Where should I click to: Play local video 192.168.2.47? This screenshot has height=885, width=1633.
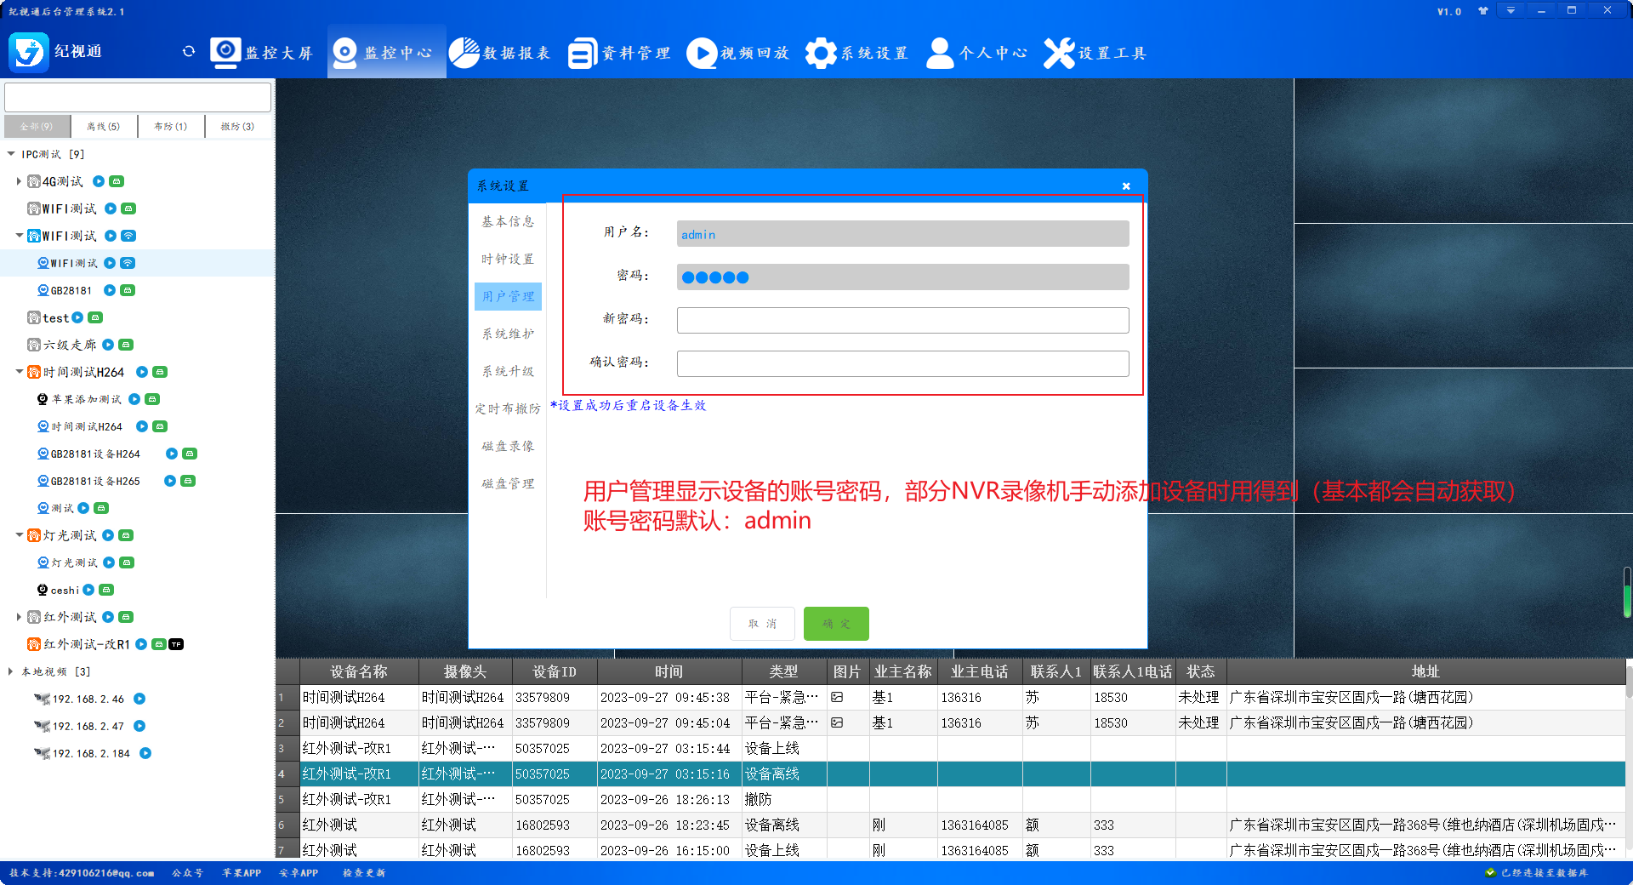[x=139, y=726]
